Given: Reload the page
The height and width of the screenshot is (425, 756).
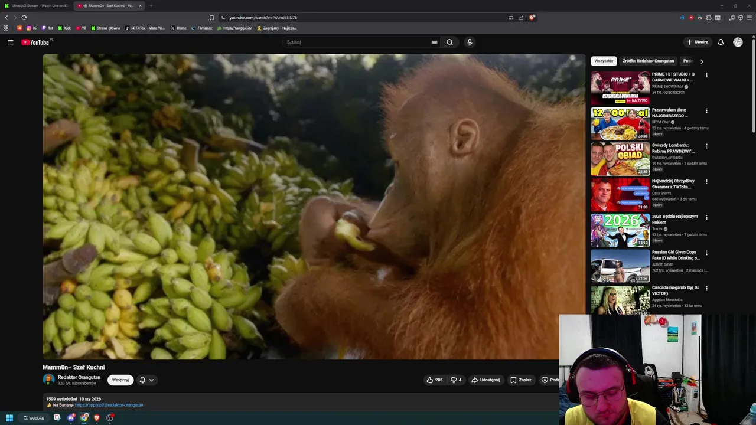Looking at the screenshot, I should click(x=24, y=18).
